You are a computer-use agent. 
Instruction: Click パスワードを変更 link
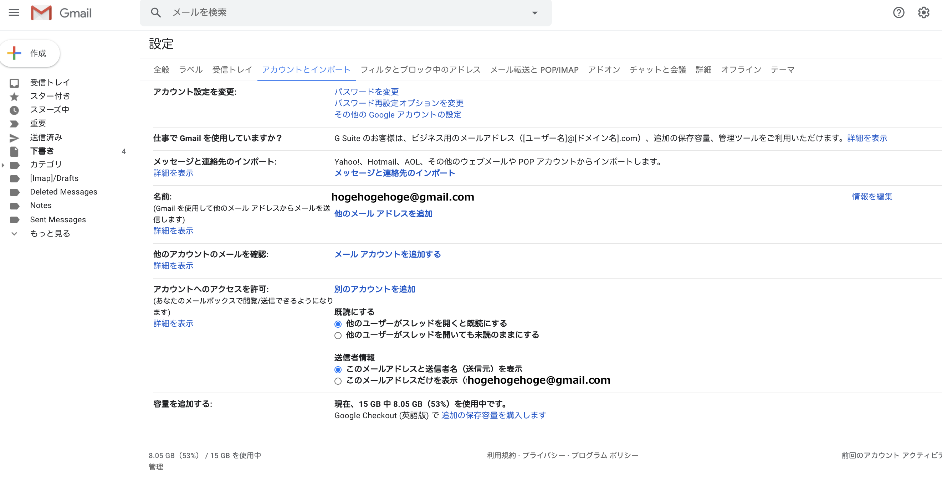point(367,92)
